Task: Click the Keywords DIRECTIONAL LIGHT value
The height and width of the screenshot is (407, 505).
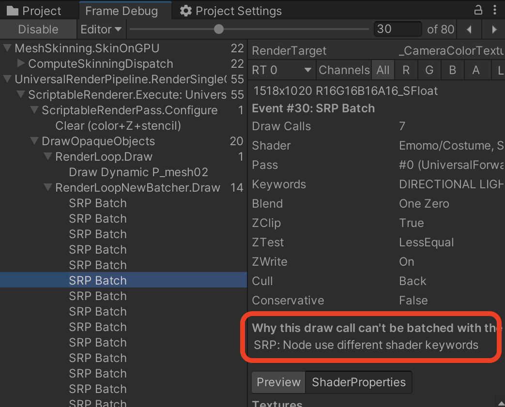Action: pyautogui.click(x=452, y=184)
